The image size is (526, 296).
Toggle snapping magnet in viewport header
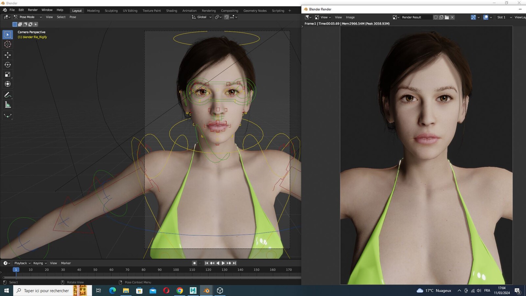tap(227, 17)
